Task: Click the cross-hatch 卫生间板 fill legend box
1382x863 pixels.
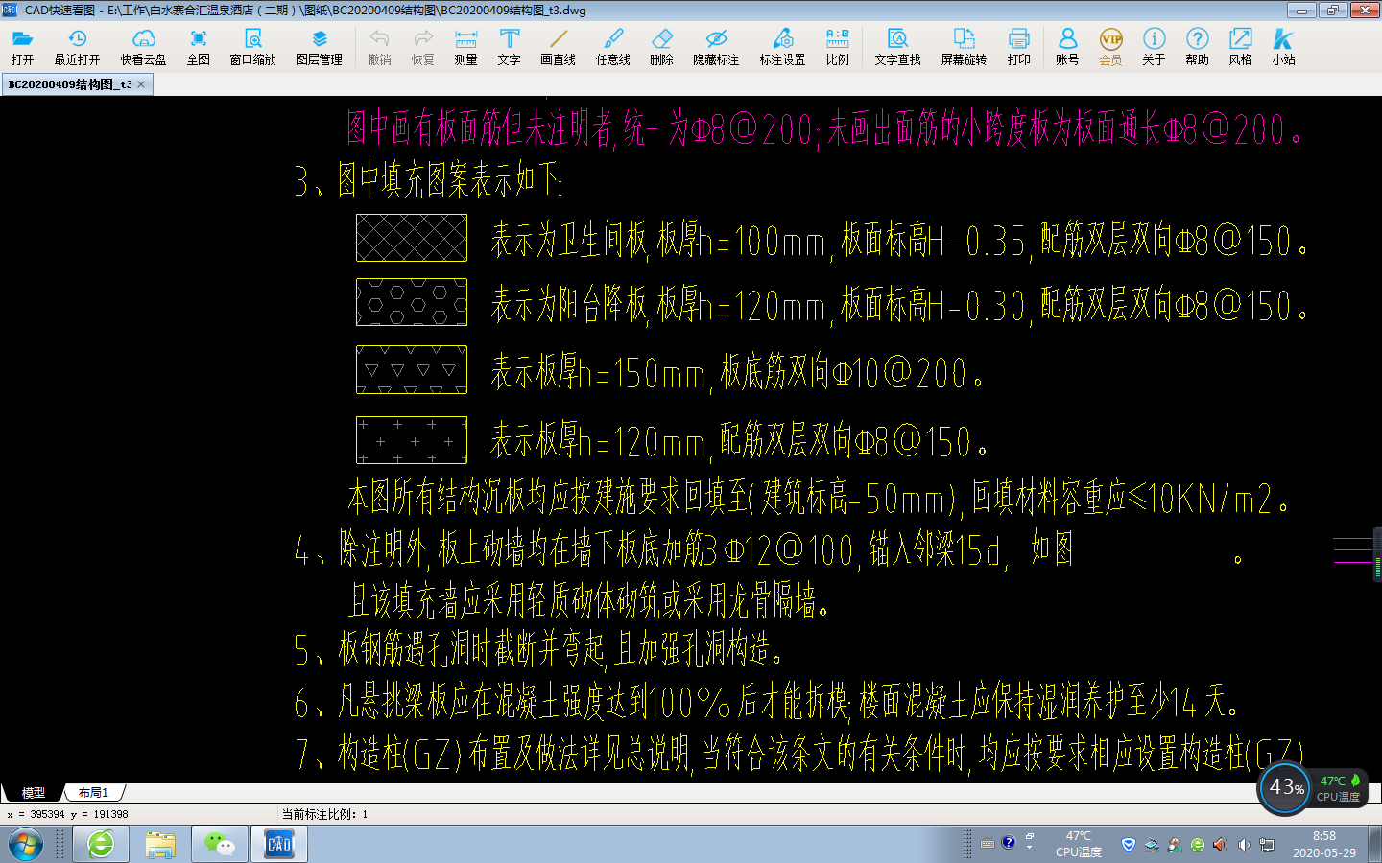Action: [412, 238]
